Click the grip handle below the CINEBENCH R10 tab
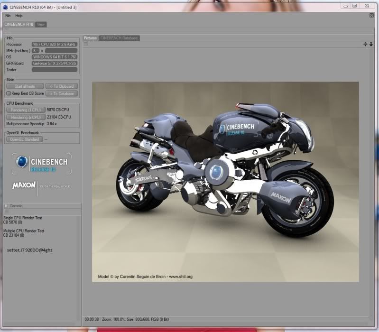The image size is (379, 332). (x=6, y=30)
